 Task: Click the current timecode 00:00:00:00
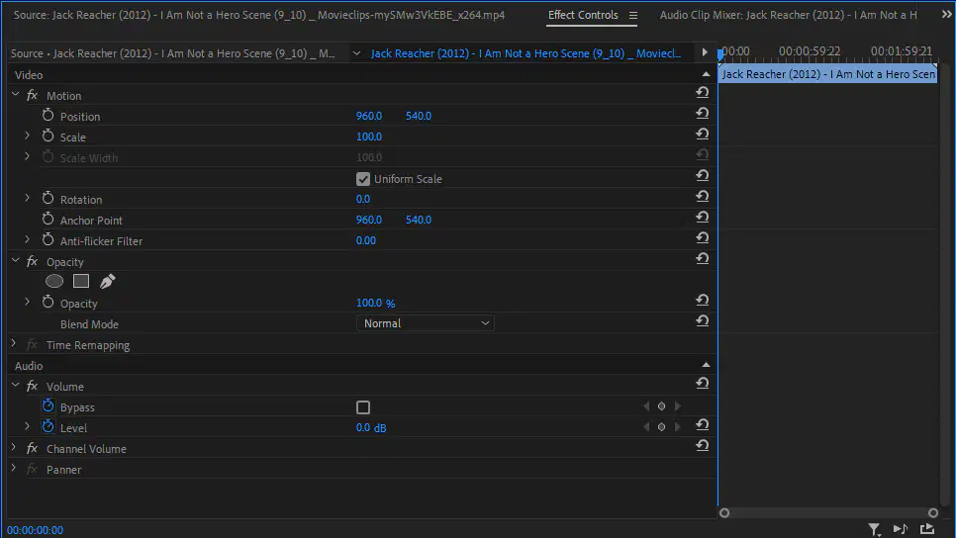coord(35,530)
